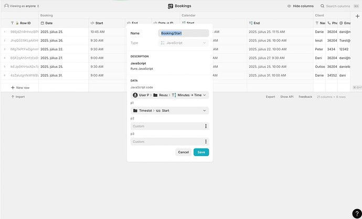This screenshot has height=219, width=362.
Task: Click the Feedback link
Action: [x=305, y=97]
